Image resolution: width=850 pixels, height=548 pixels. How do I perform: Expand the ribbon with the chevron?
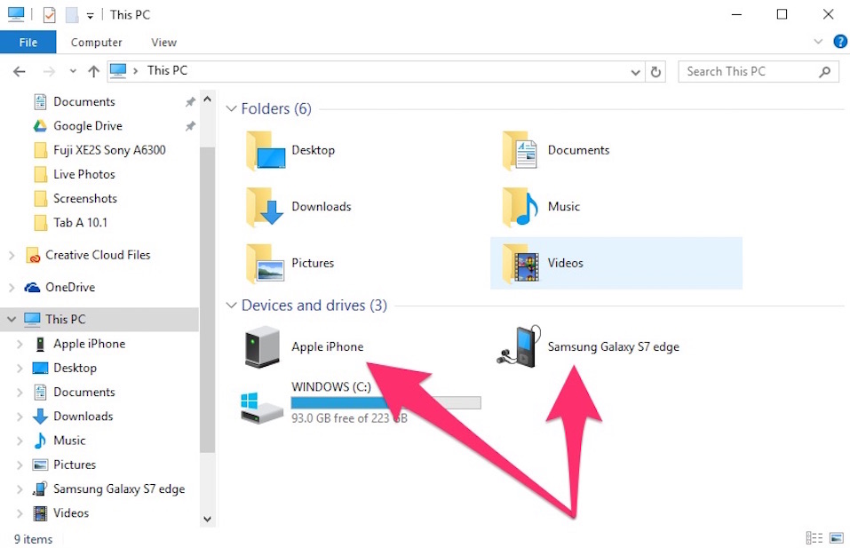pyautogui.click(x=818, y=42)
